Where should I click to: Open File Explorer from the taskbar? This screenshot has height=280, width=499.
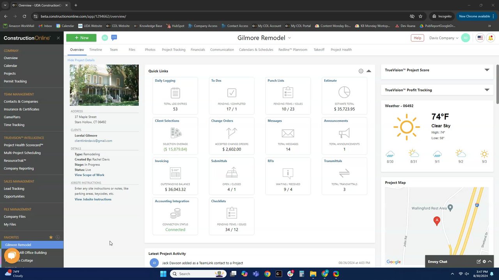click(x=313, y=274)
